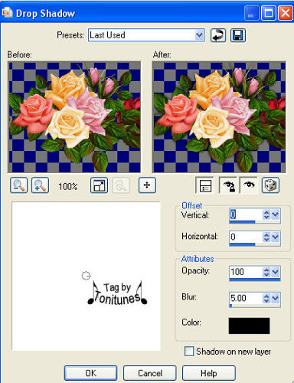Zoom out the preview with minus magnifier

18,185
